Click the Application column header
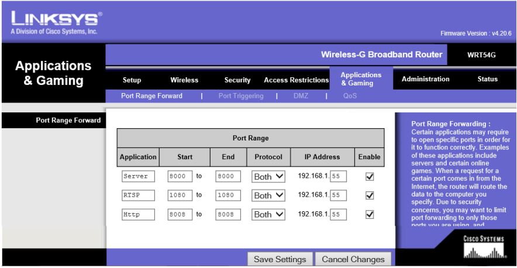Viewport: 517px width, 268px height. coord(138,157)
